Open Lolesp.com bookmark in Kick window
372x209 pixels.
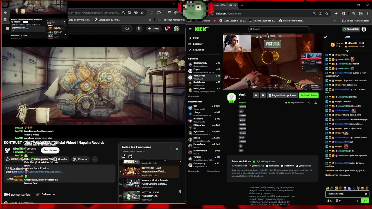tap(291, 21)
